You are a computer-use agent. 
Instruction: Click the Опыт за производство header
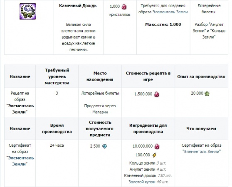pyautogui.click(x=201, y=76)
